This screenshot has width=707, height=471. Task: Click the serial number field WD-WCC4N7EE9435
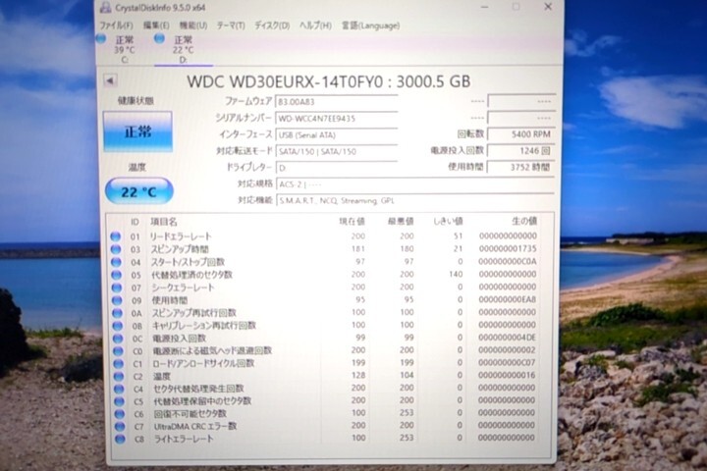(x=337, y=119)
